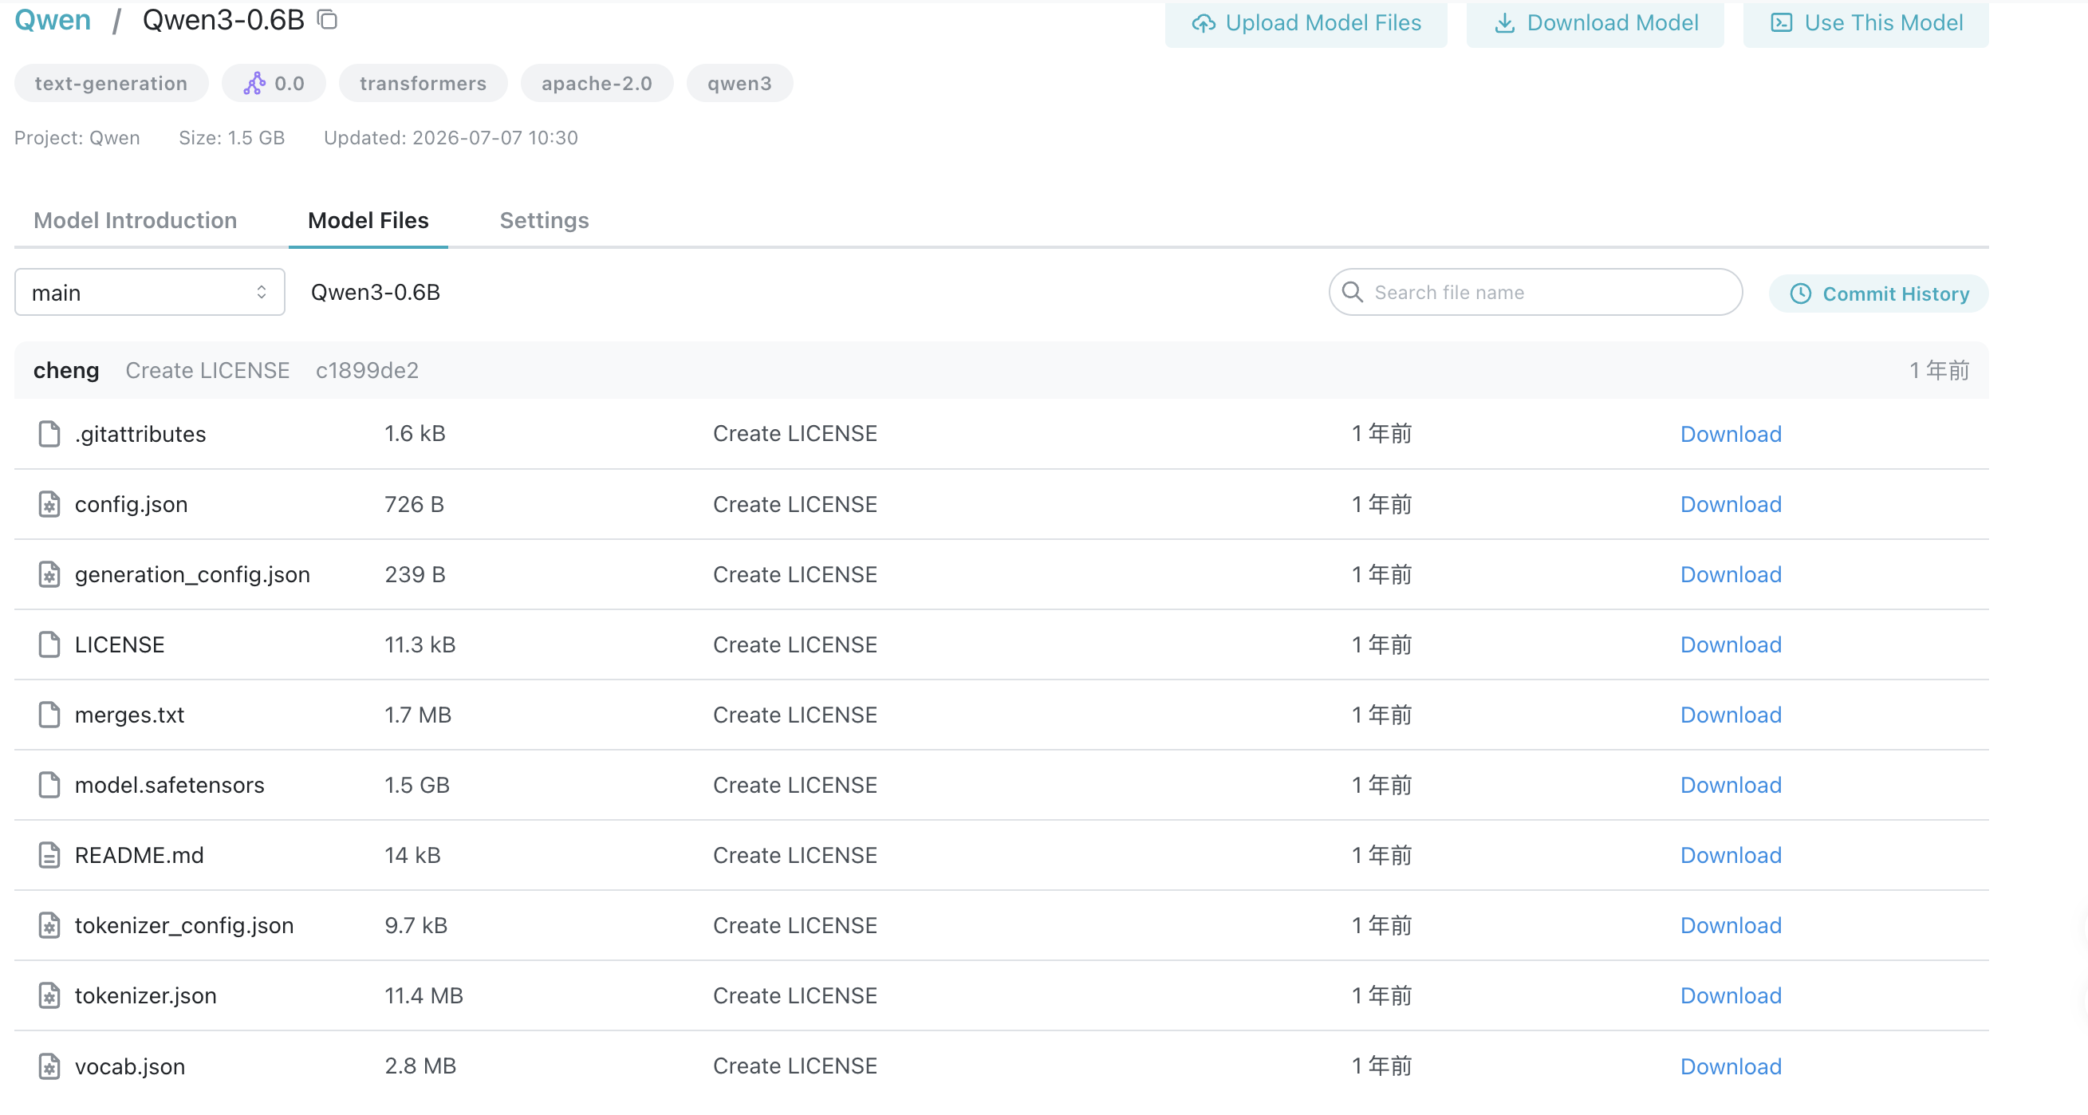Download merges.txt
Screen dimensions: 2088x1115
pyautogui.click(x=1731, y=715)
